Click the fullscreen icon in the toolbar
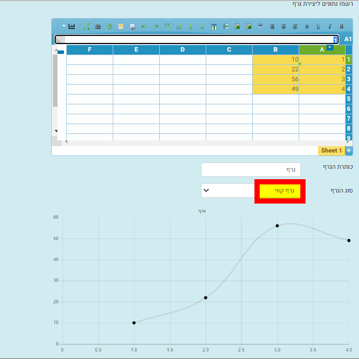The image size is (359, 359). point(86,27)
